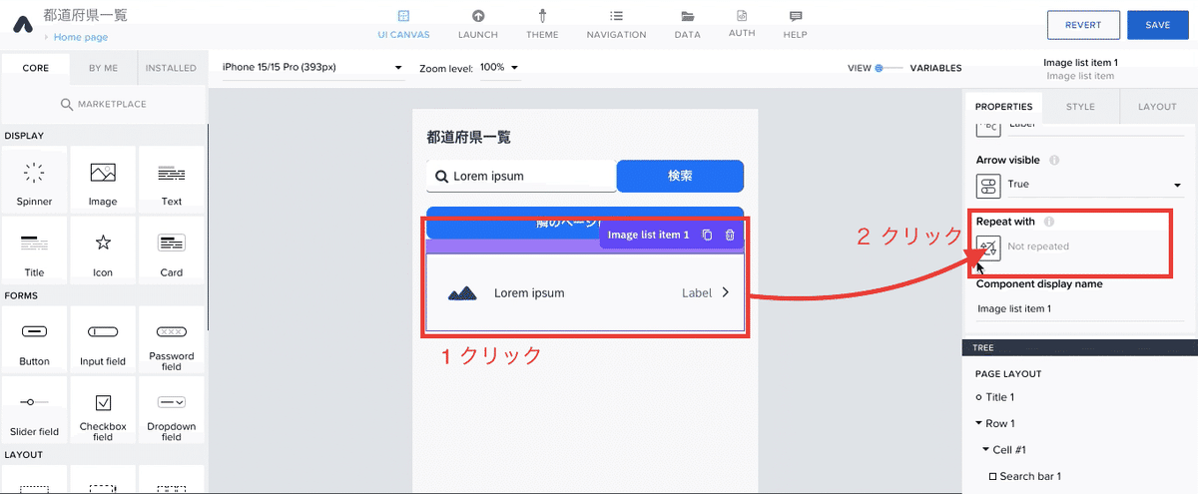
Task: Select the Image component
Action: pos(103,180)
